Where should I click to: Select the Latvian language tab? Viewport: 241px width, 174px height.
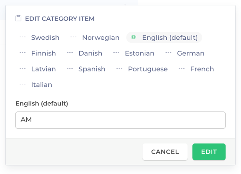38,69
